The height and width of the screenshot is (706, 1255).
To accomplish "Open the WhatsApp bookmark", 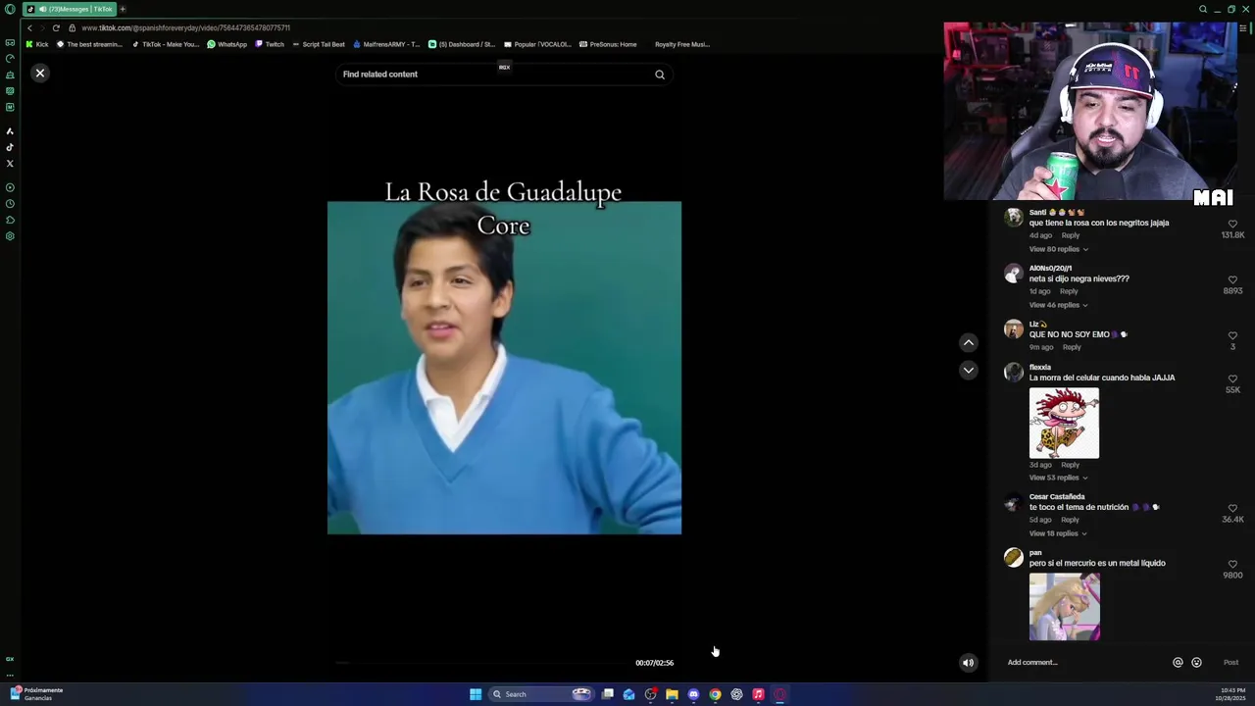I will coord(226,44).
